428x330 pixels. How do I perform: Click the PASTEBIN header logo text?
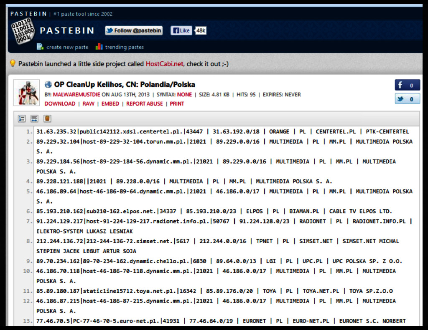pos(67,30)
